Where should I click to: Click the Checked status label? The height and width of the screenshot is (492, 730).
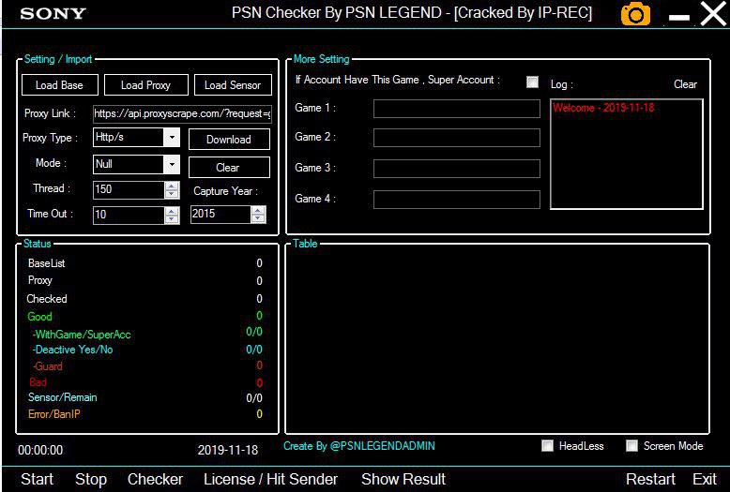[47, 299]
